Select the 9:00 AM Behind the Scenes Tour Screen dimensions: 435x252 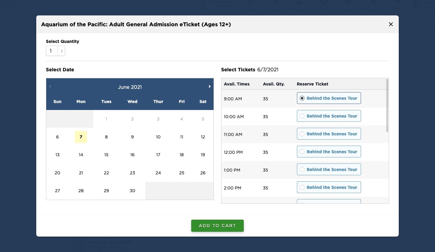click(x=329, y=98)
